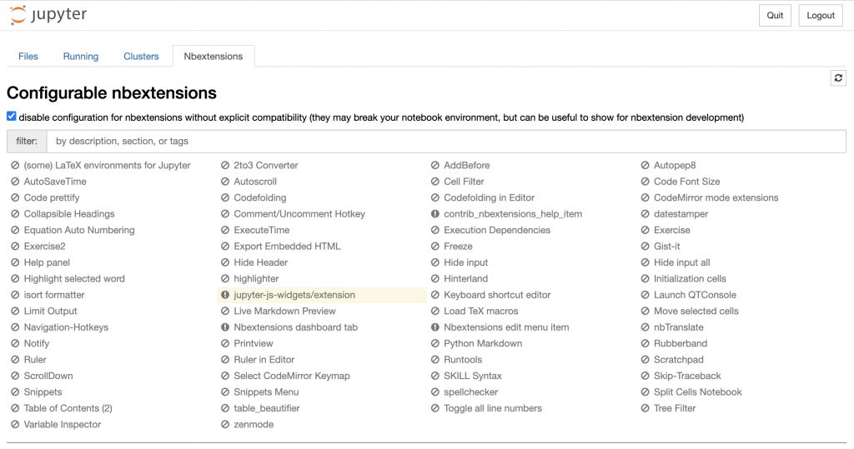The height and width of the screenshot is (449, 854).
Task: Uncheck disable configuration for incompatible nbextensions
Action: [x=12, y=116]
